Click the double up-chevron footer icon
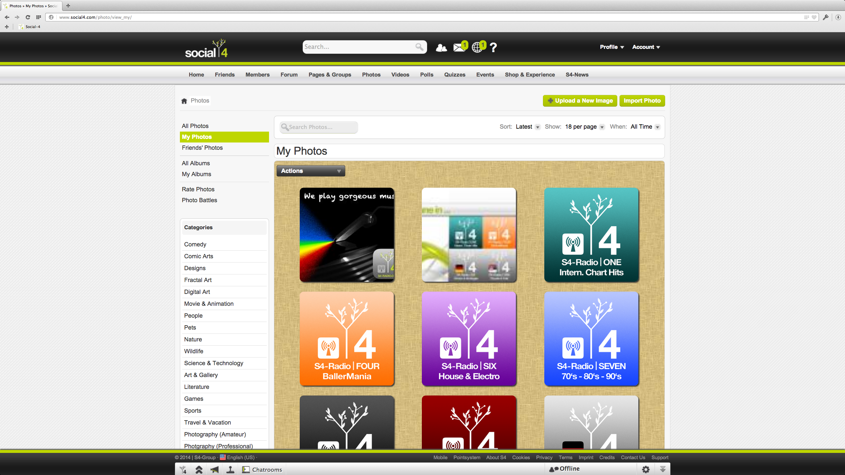The height and width of the screenshot is (475, 845). point(199,469)
